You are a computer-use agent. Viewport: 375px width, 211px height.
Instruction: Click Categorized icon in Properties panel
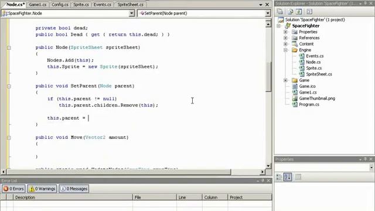[x=279, y=177]
